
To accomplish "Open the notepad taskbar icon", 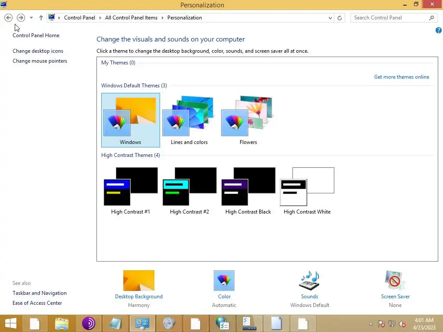I will coord(115,323).
